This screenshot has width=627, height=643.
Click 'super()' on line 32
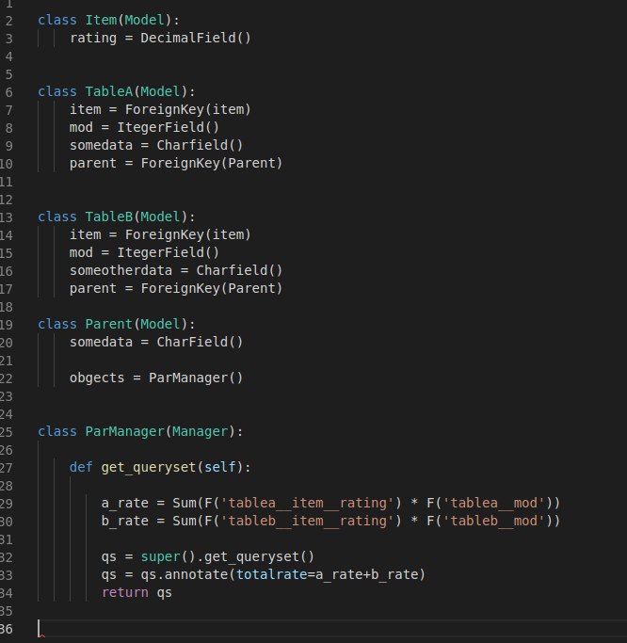coord(169,556)
